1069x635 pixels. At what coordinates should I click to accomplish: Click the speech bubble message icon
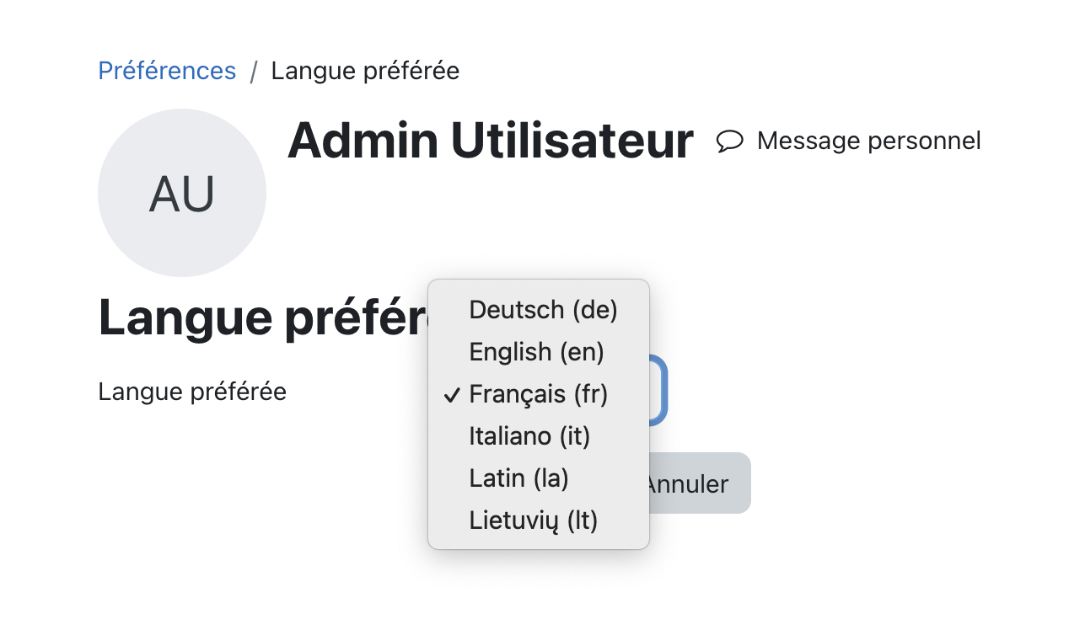coord(729,141)
